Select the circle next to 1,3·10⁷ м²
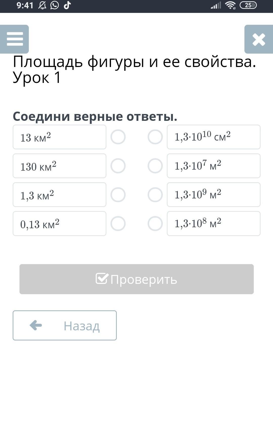273x437 pixels. pyautogui.click(x=155, y=166)
